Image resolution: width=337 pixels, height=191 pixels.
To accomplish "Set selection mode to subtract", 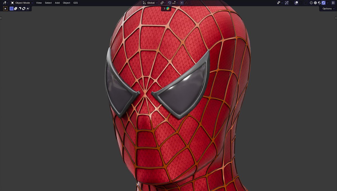I will (20, 9).
